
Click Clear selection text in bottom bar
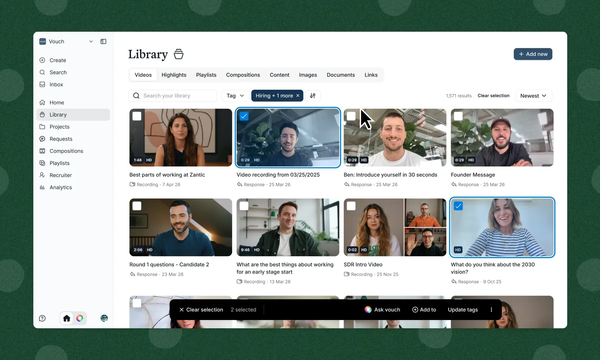(x=205, y=310)
